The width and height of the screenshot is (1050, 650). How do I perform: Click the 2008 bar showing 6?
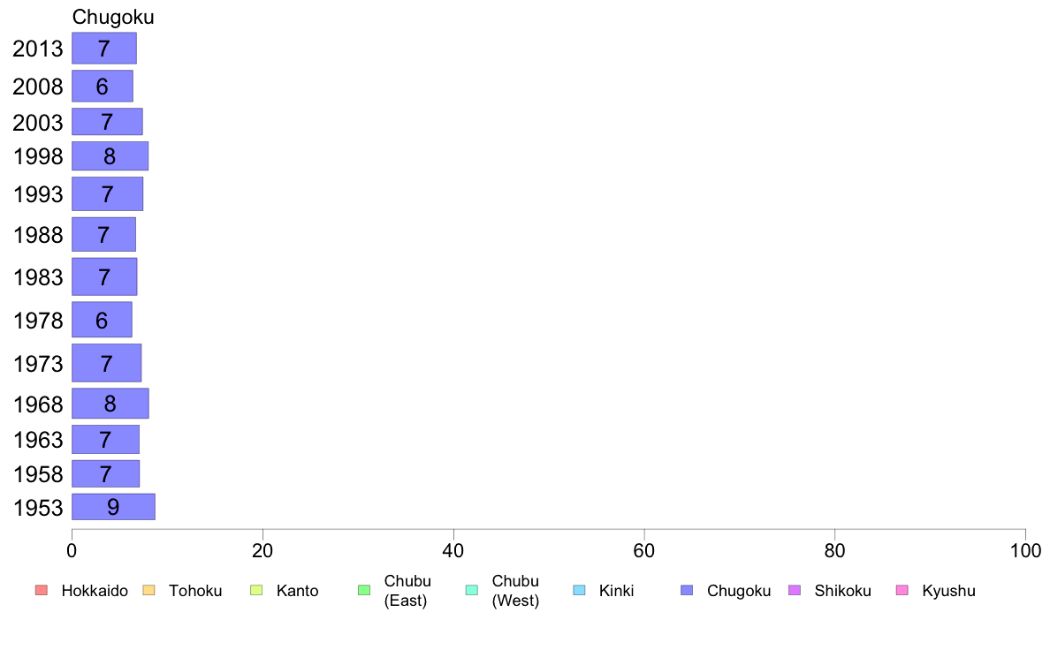[103, 87]
